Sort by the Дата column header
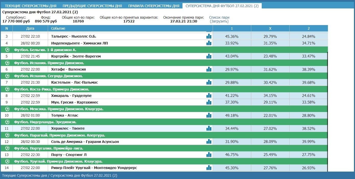 tap(30, 28)
